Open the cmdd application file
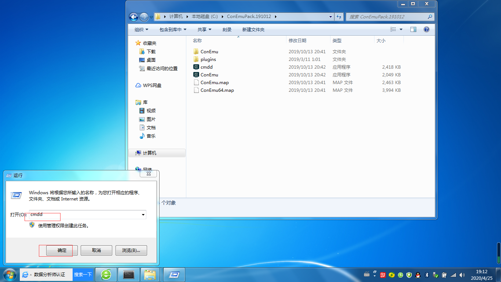Image resolution: width=501 pixels, height=282 pixels. pyautogui.click(x=206, y=67)
